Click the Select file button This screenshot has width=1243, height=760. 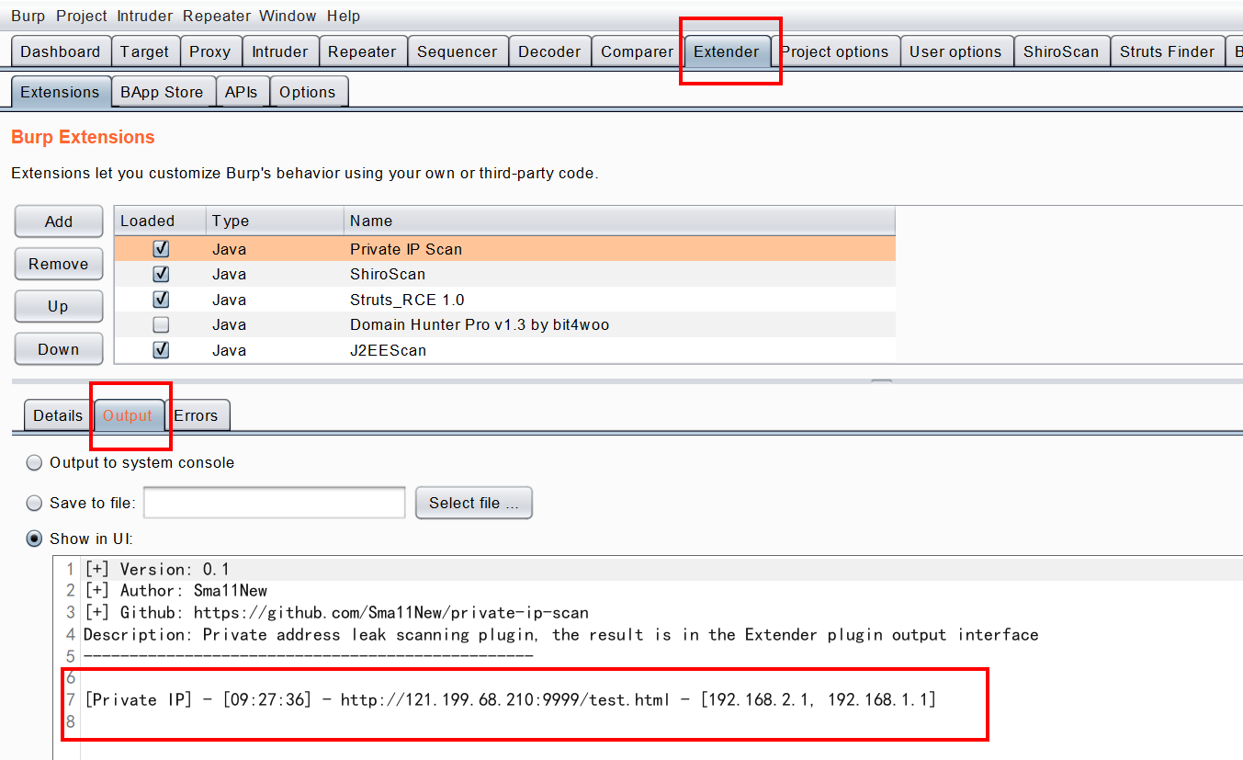click(474, 503)
